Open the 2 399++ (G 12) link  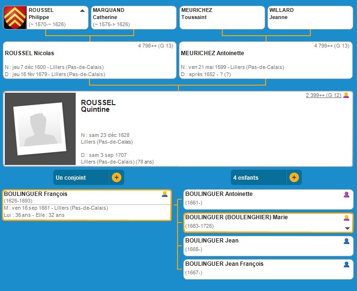(323, 96)
